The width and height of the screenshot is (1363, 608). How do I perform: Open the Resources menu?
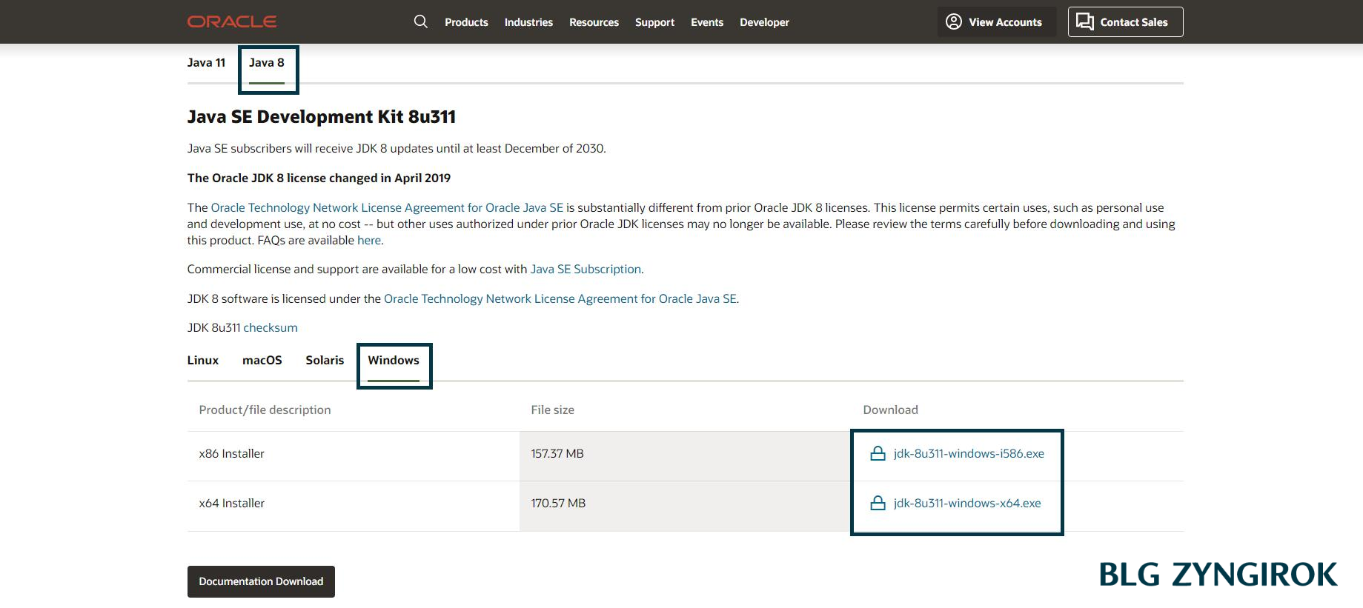[x=594, y=22]
